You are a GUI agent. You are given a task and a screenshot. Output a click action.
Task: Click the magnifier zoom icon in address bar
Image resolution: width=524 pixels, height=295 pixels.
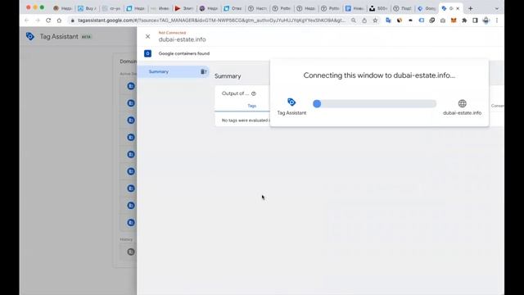[353, 20]
